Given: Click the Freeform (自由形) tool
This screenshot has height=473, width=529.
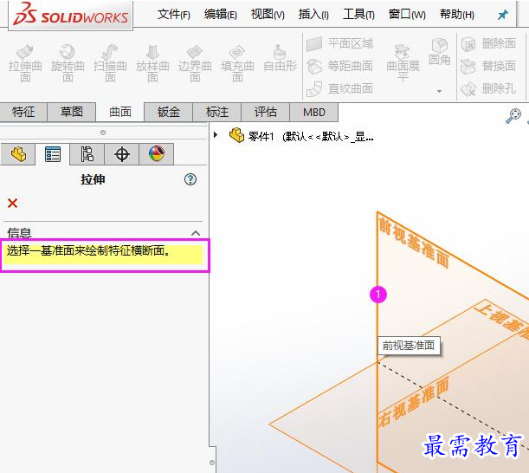Looking at the screenshot, I should [x=280, y=58].
